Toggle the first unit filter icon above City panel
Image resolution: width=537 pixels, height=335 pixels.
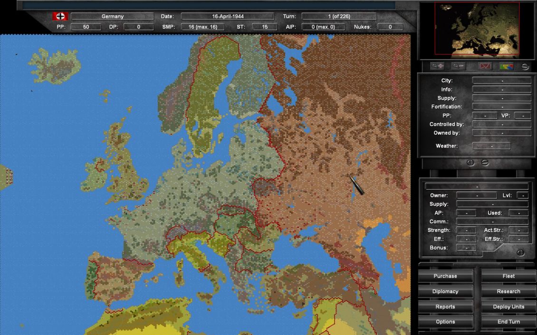(x=437, y=66)
